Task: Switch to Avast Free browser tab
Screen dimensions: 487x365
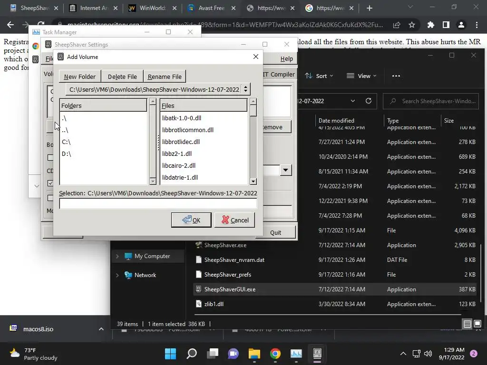Action: (x=211, y=8)
